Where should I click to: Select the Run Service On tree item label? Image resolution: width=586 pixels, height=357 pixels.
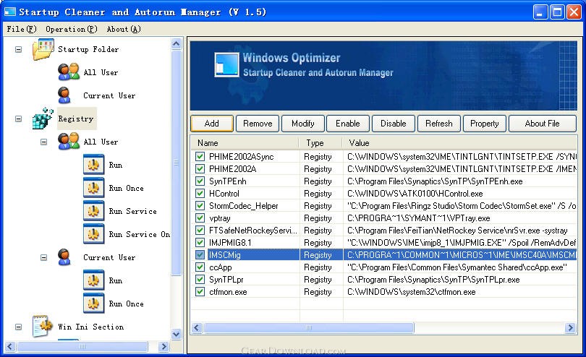[140, 234]
